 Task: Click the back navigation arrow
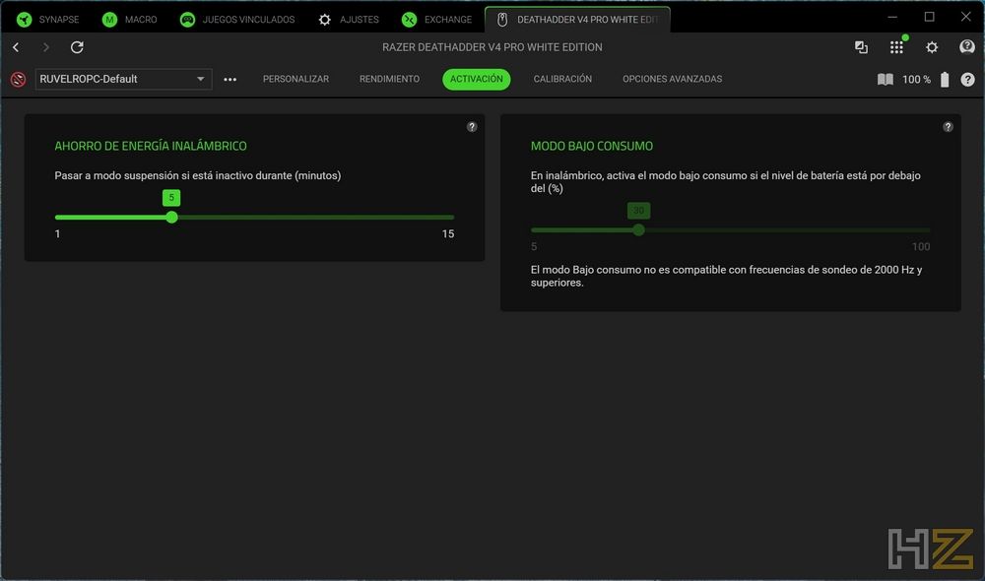[17, 47]
